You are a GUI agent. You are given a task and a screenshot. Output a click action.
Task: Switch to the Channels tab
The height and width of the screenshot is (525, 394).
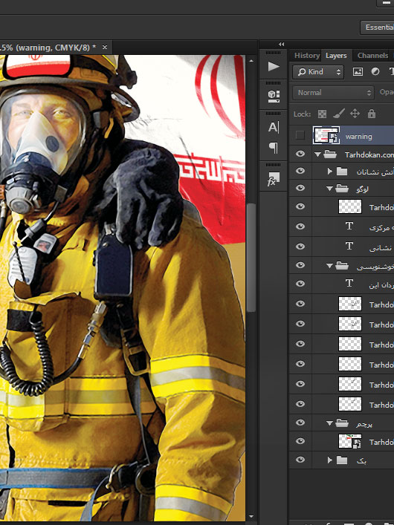[x=372, y=56]
